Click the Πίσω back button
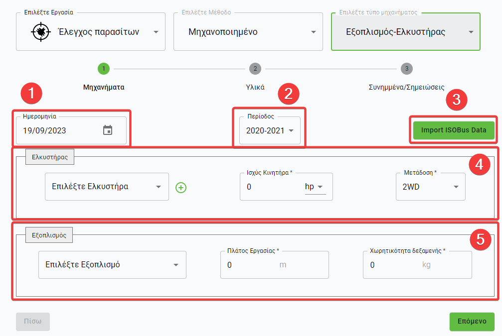 point(33,322)
